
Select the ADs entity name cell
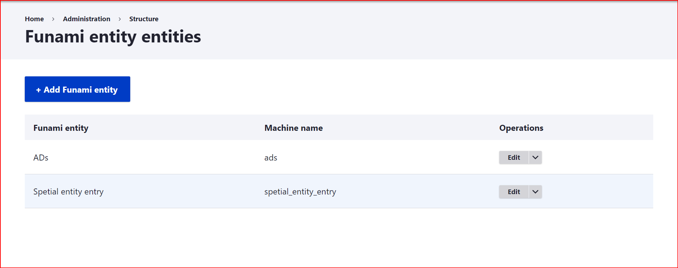[x=41, y=158]
